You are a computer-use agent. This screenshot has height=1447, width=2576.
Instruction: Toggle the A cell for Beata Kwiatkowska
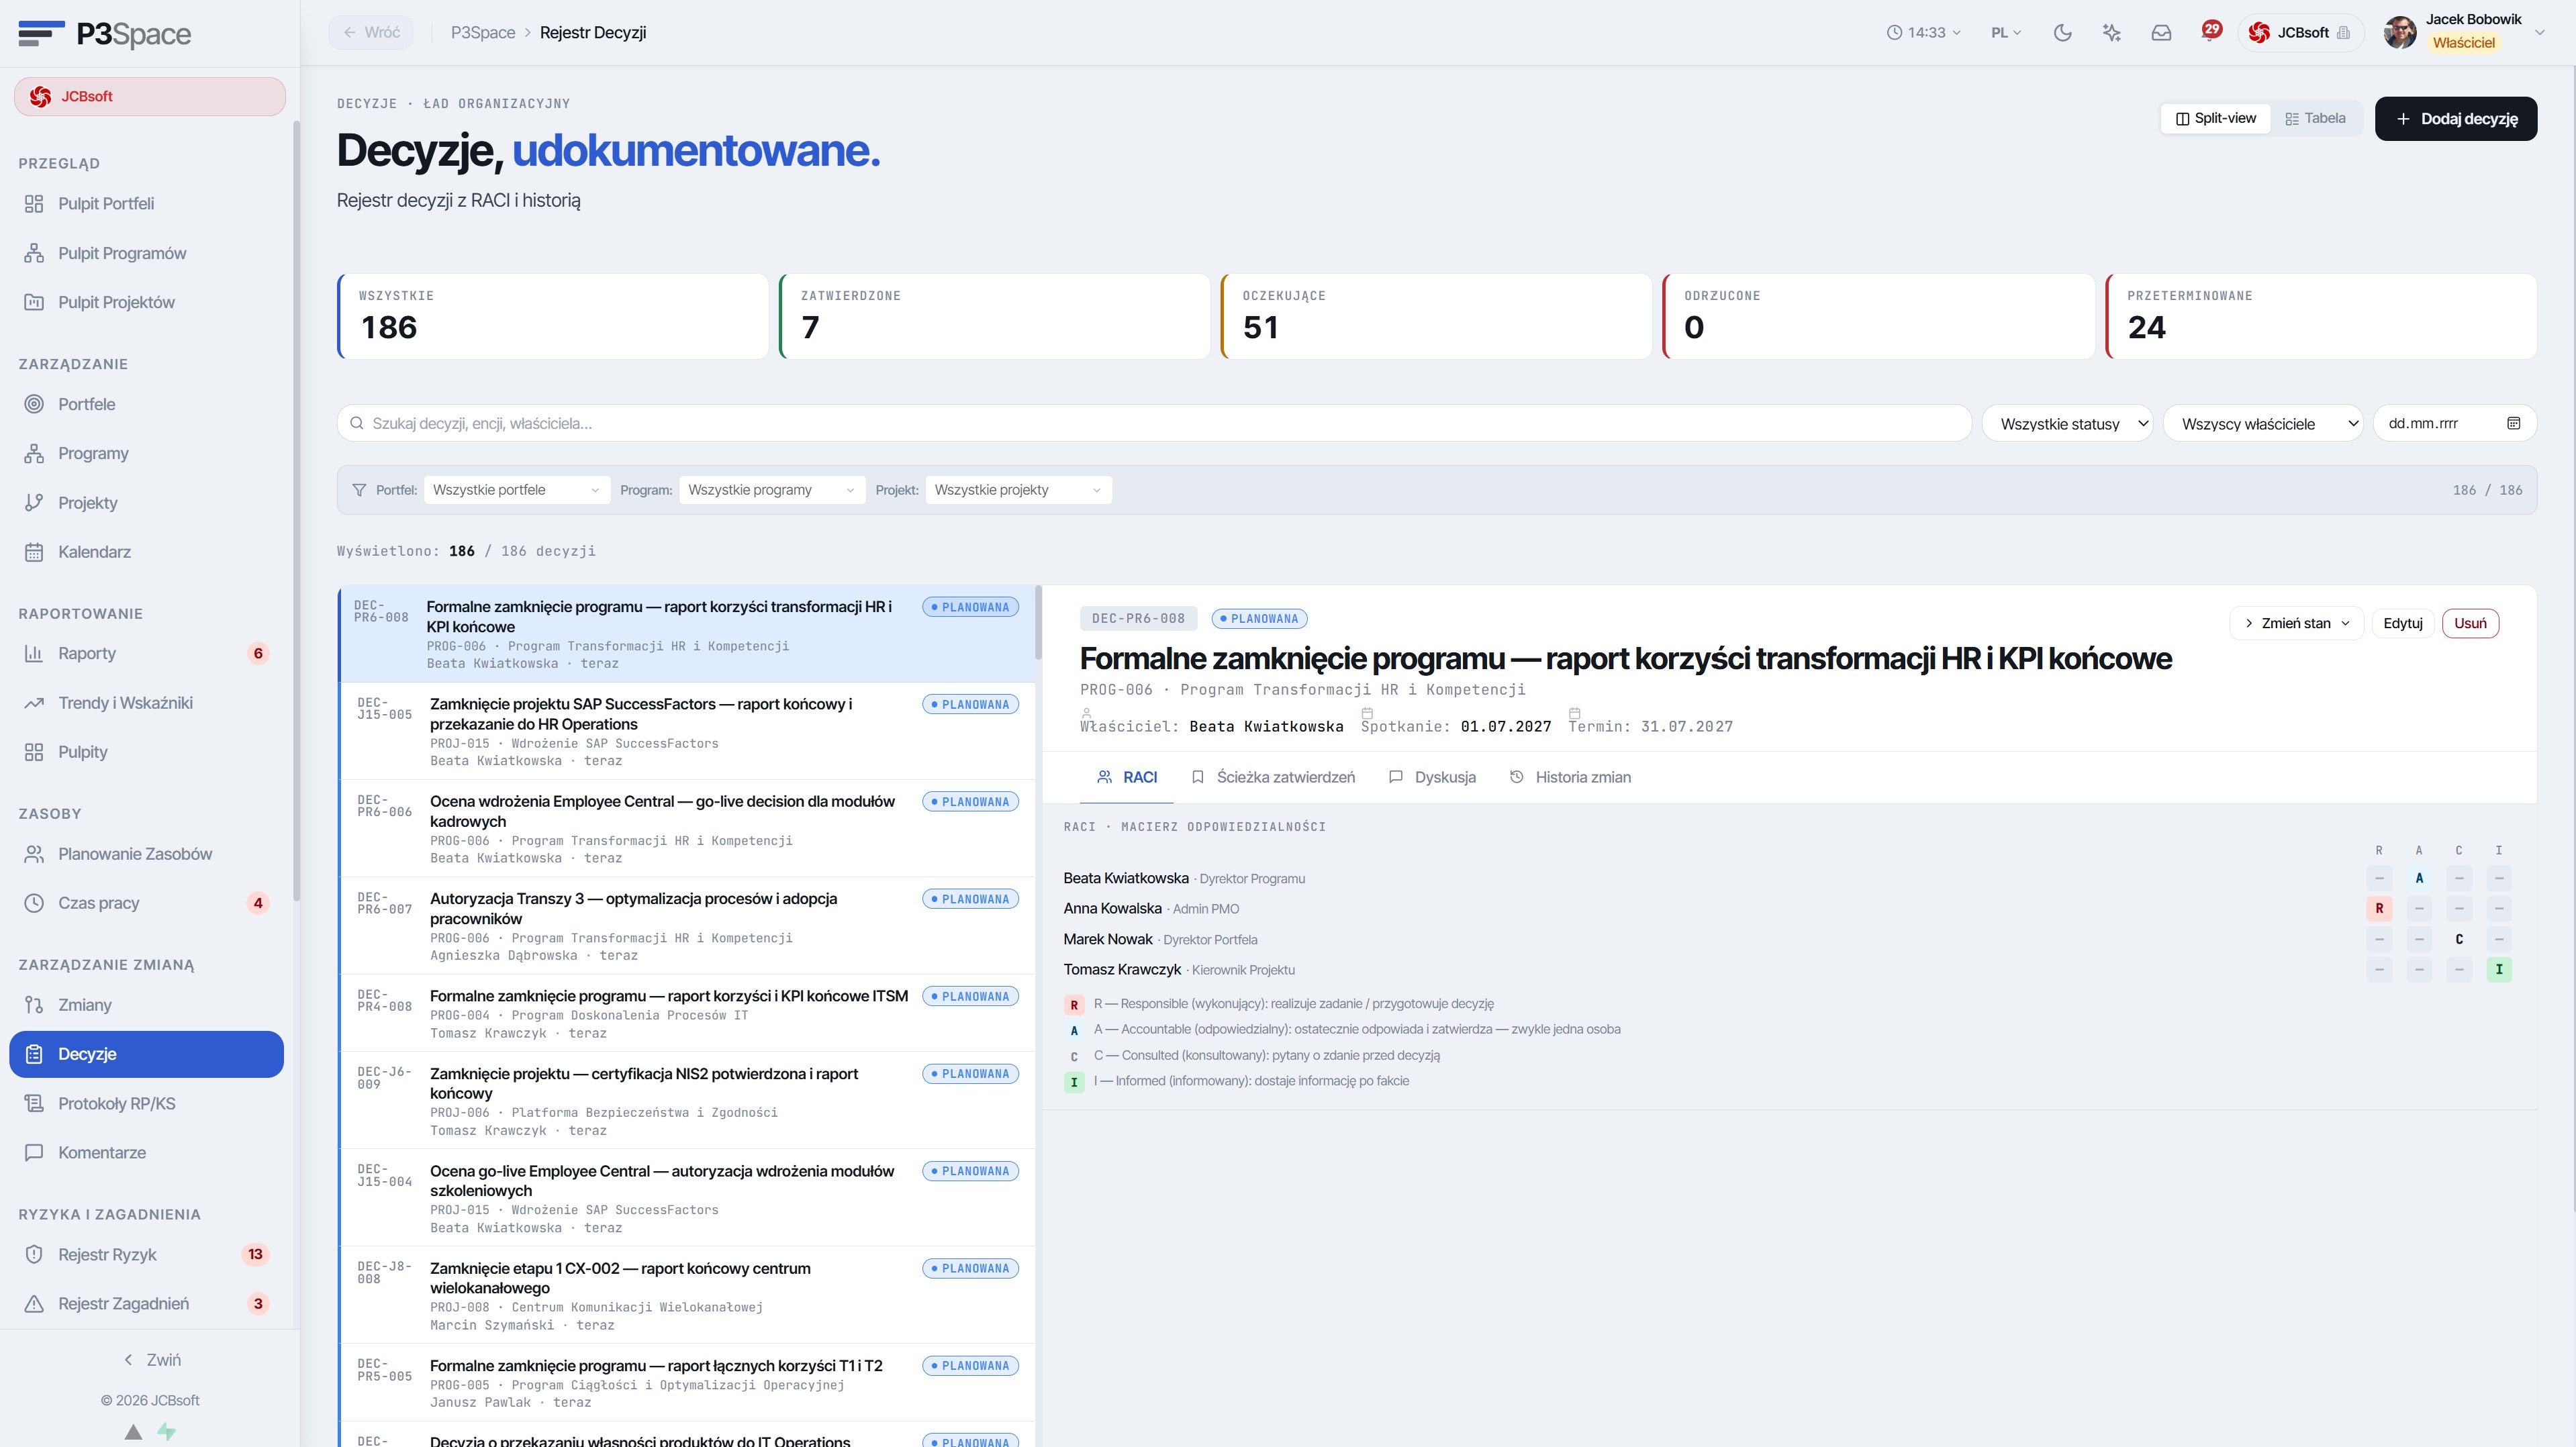tap(2419, 878)
